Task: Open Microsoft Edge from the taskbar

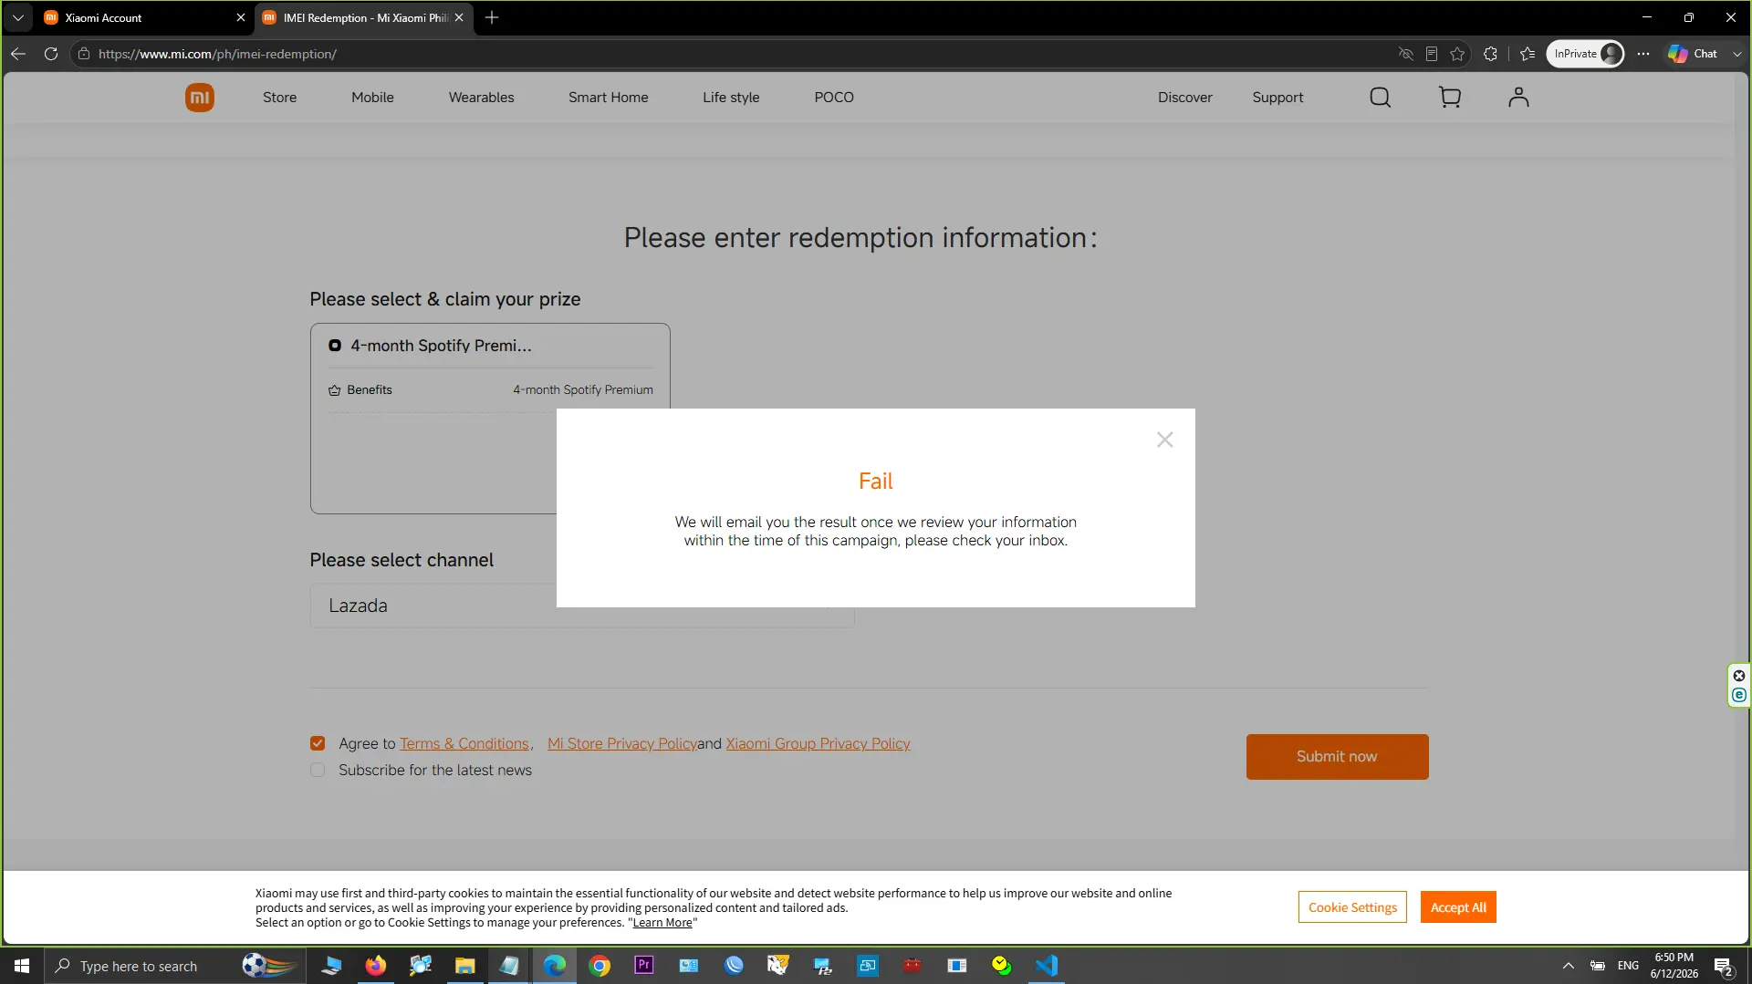Action: [x=555, y=966]
